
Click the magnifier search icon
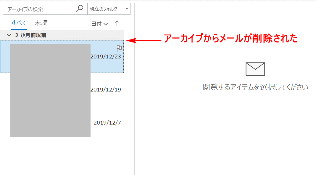coord(80,9)
